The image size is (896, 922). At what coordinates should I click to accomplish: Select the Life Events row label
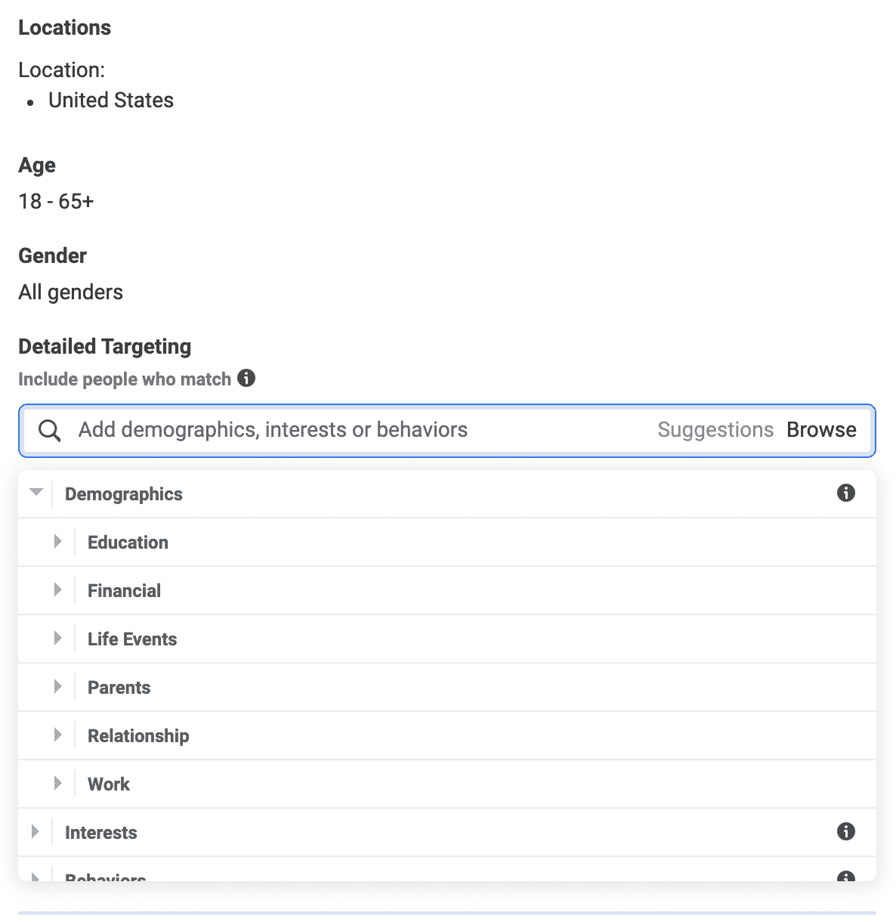pos(132,639)
